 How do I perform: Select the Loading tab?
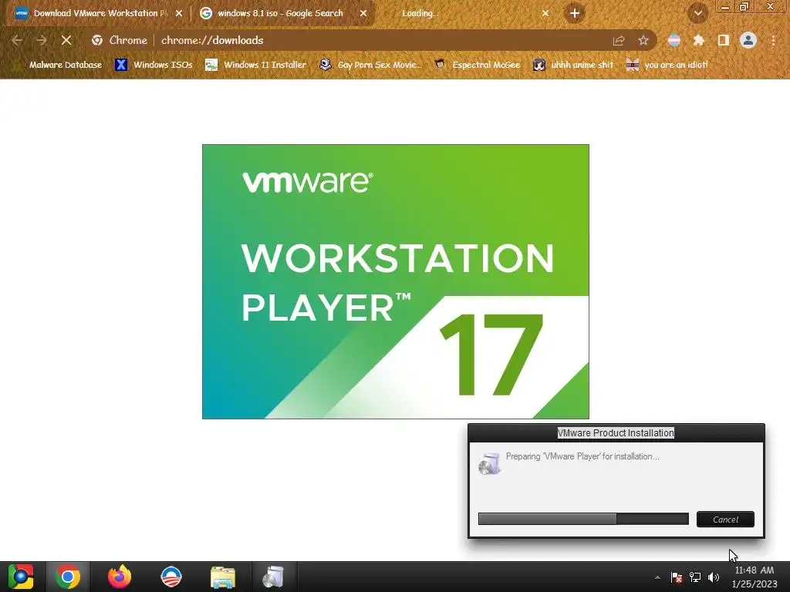click(419, 14)
